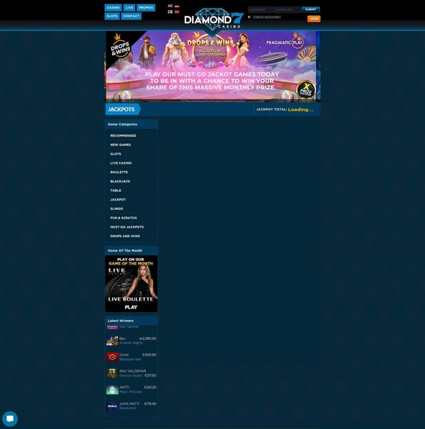Click the Diamond 7 Casino logo
425x429 pixels.
[214, 20]
